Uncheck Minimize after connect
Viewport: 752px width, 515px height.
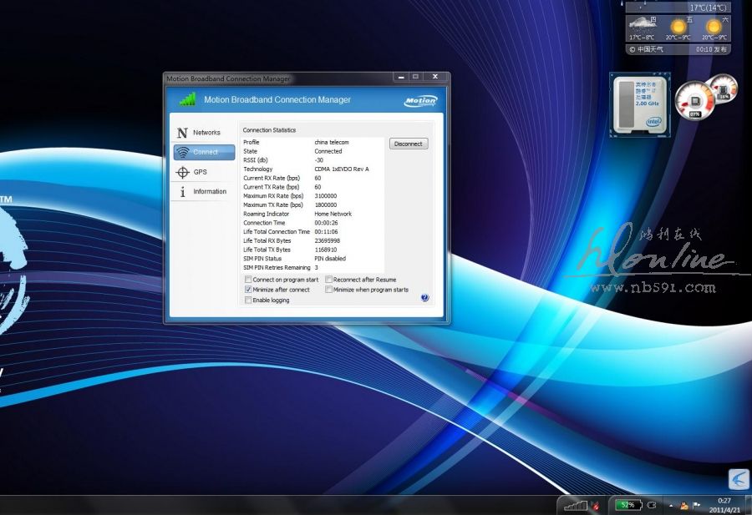[x=248, y=290]
